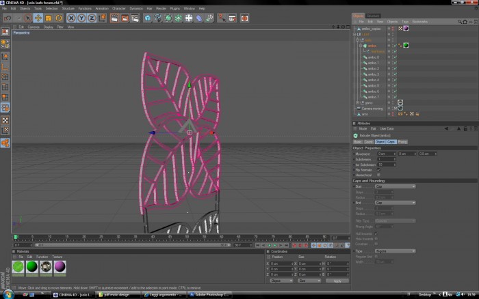This screenshot has height=299, width=479.
Task: Open the Object dropdown in Coordinates panel
Action: pos(281,281)
